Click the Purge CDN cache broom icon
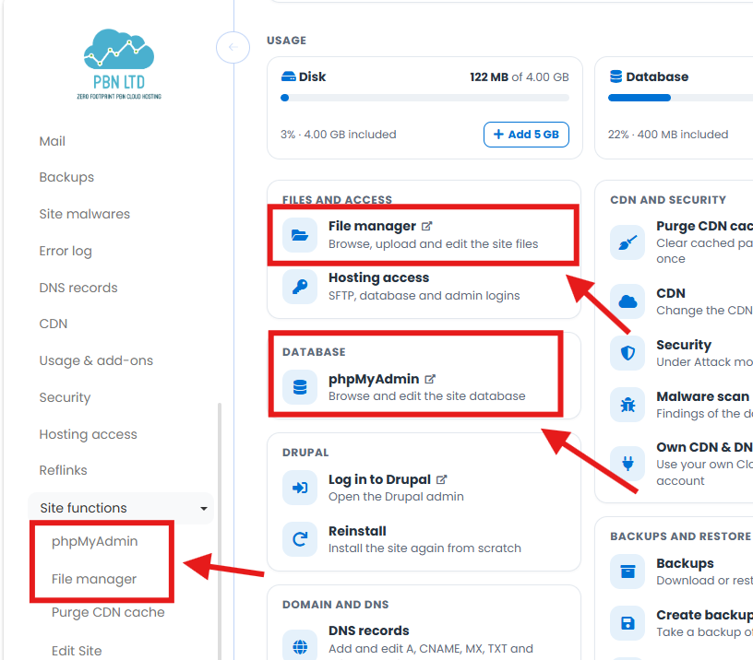 pyautogui.click(x=627, y=242)
